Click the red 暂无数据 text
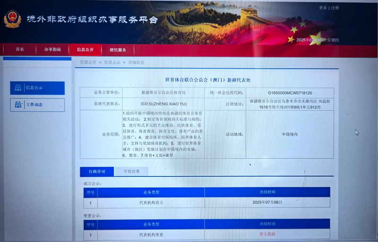378x242 pixels. 267,234
